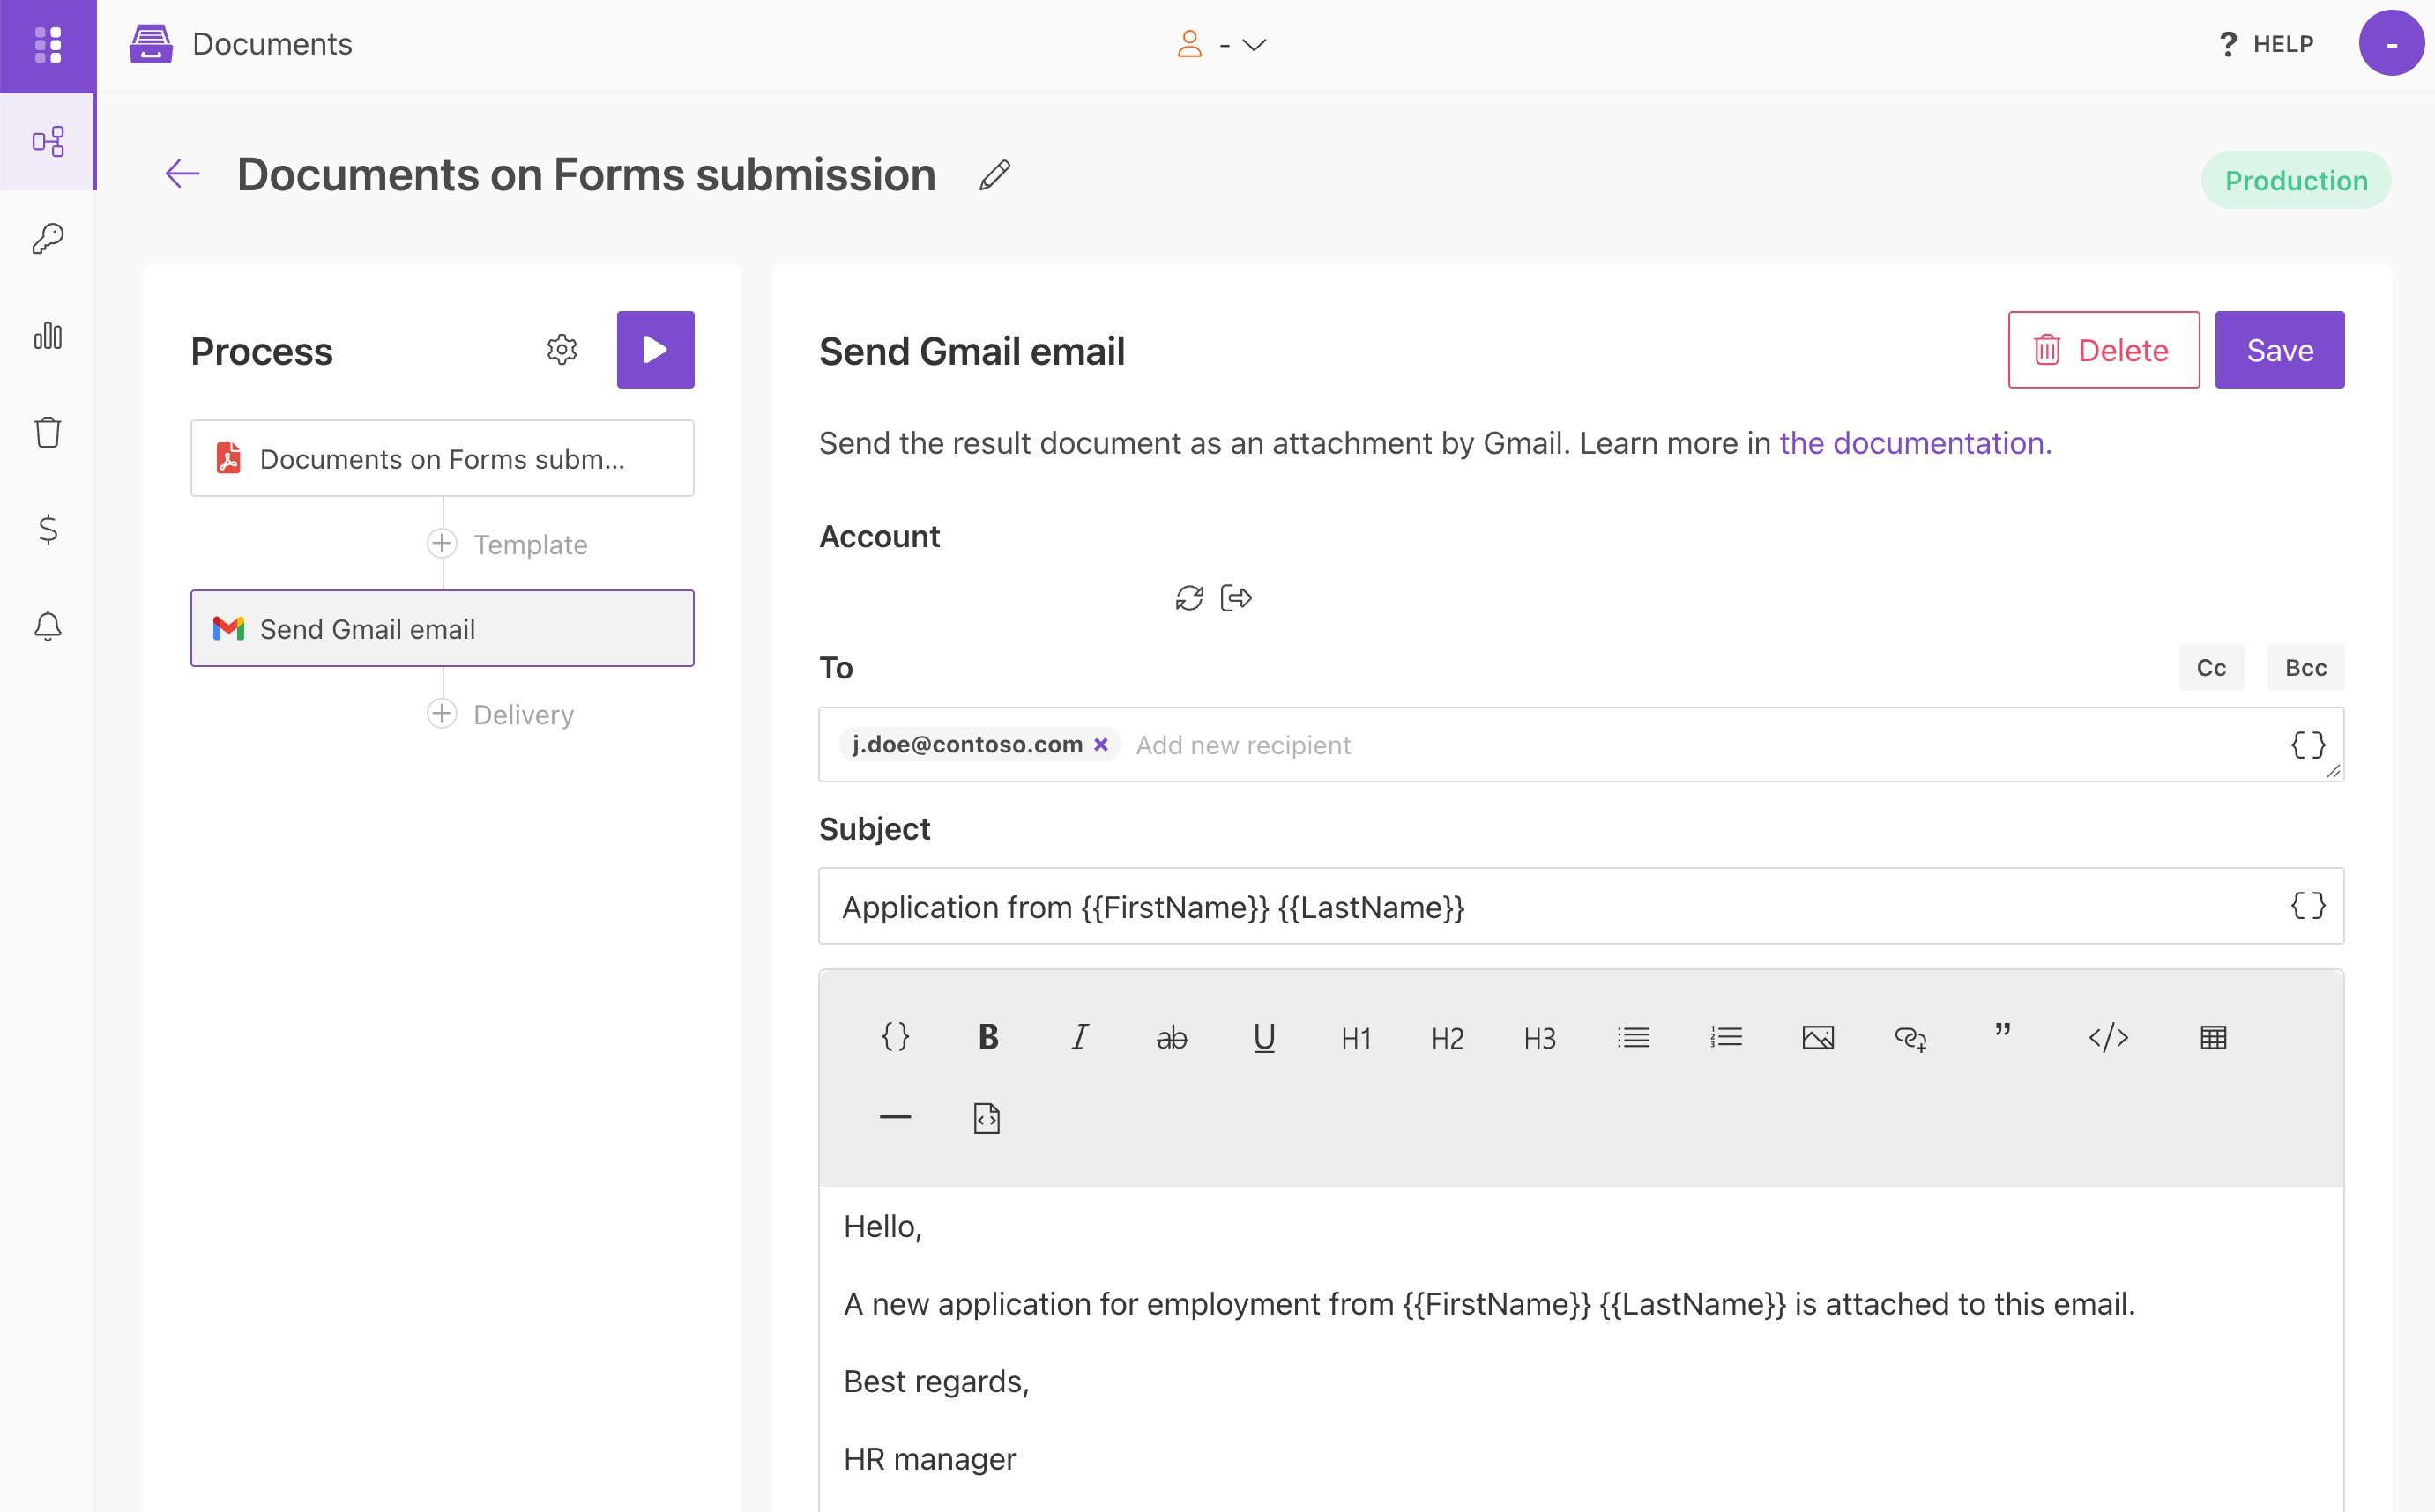
Task: Apply H3 heading style
Action: point(1541,1038)
